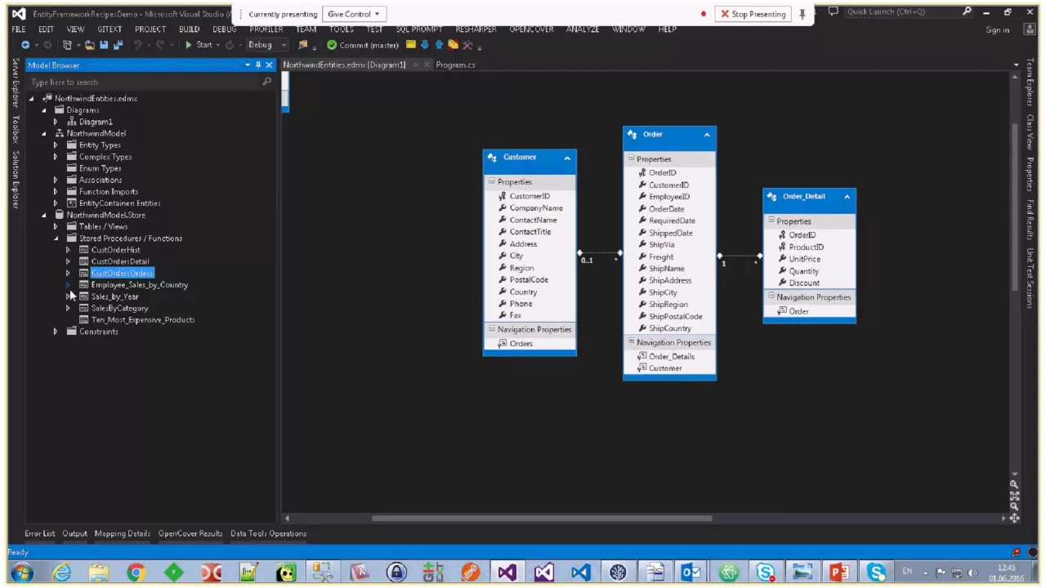Open the BUILD menu
Screen dimensions: 1046x588
coord(189,29)
